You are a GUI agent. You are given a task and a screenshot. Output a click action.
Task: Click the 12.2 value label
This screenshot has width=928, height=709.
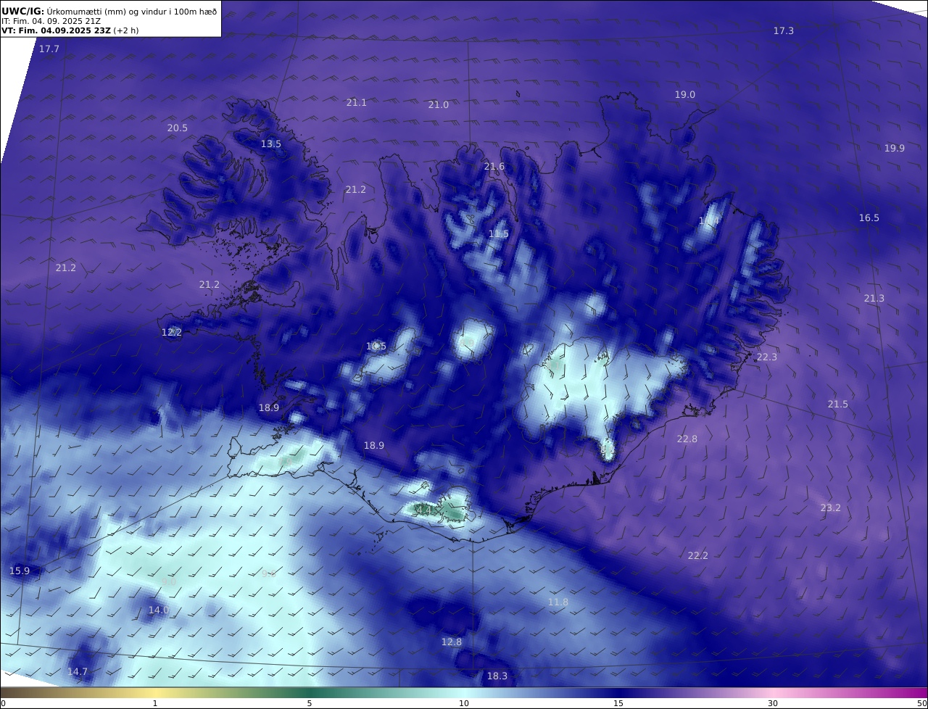pyautogui.click(x=172, y=333)
